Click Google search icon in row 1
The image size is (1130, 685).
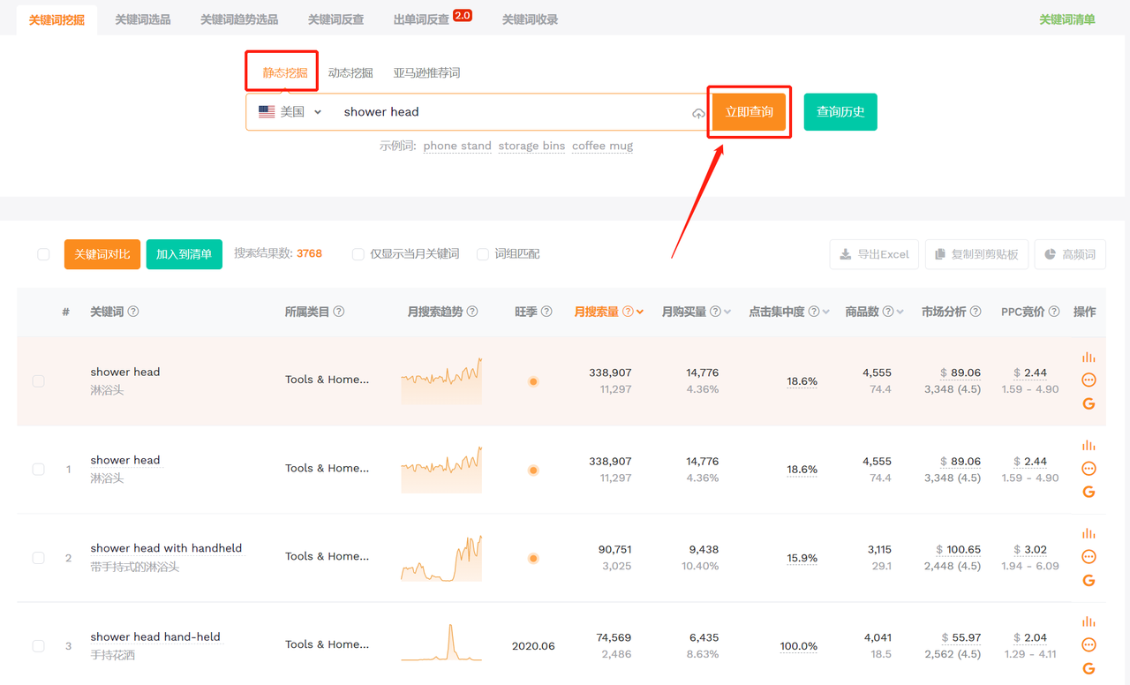(x=1089, y=492)
